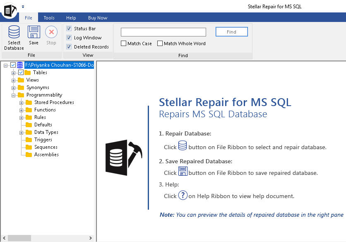The image size is (346, 242).
Task: Click save icon in Save Repaired Database instructions
Action: click(183, 171)
